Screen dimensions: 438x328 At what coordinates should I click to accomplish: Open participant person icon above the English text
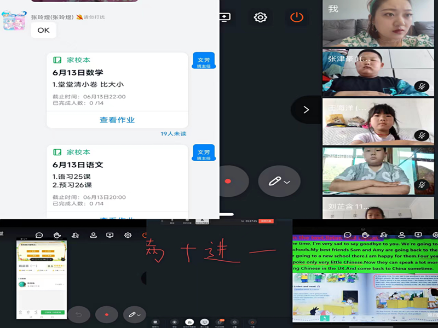tap(401, 235)
